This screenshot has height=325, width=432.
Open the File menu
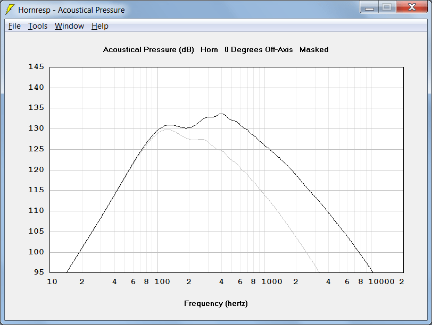[14, 26]
